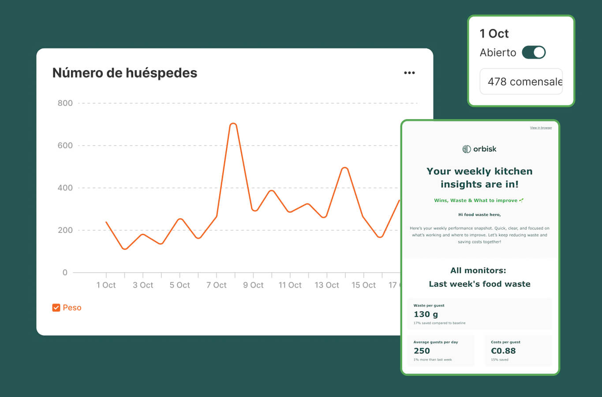Viewport: 602px width, 397px height.
Task: Click the 13 Oct axis label
Action: coord(327,285)
